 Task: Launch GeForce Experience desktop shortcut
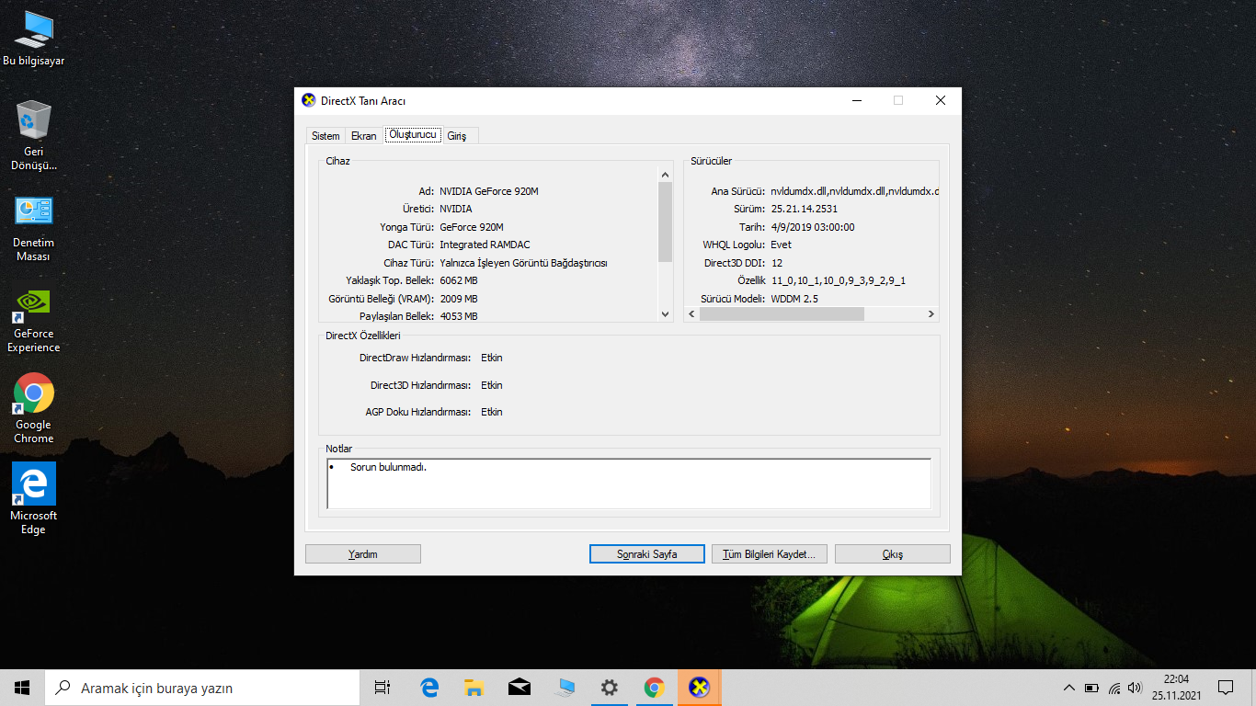33,320
